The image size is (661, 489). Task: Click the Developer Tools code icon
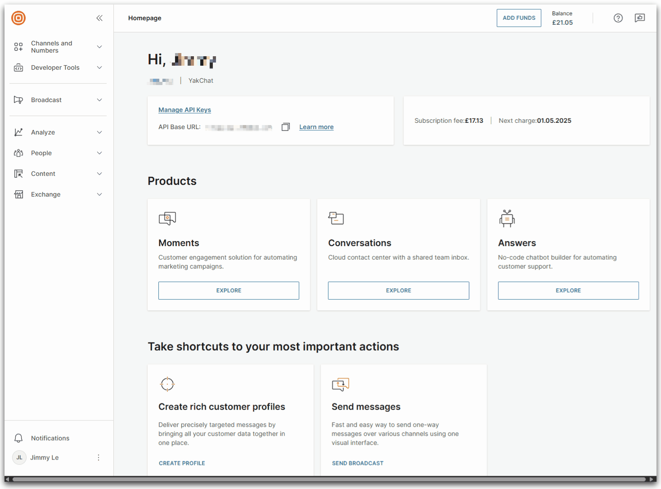pos(18,68)
